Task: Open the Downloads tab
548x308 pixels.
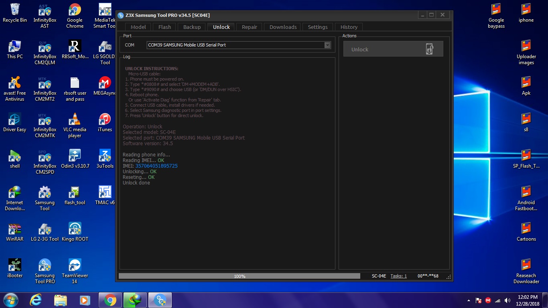Action: [283, 27]
